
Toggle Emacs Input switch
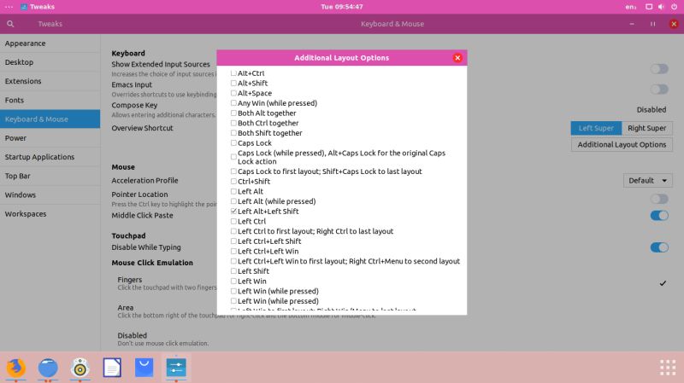[658, 90]
